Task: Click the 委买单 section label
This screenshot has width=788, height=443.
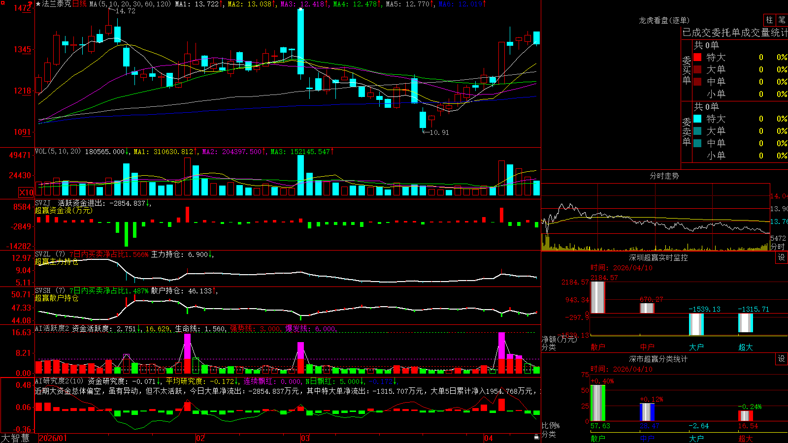Action: point(687,70)
